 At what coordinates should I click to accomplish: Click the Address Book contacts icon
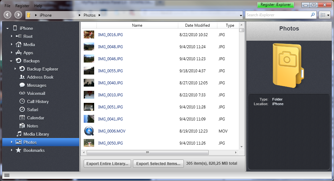click(x=22, y=77)
